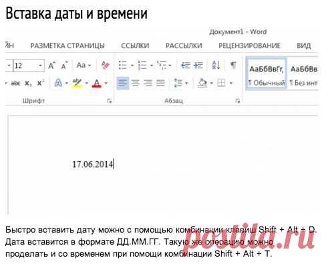
Task: Expand borders dropdown arrow
Action: (231, 84)
